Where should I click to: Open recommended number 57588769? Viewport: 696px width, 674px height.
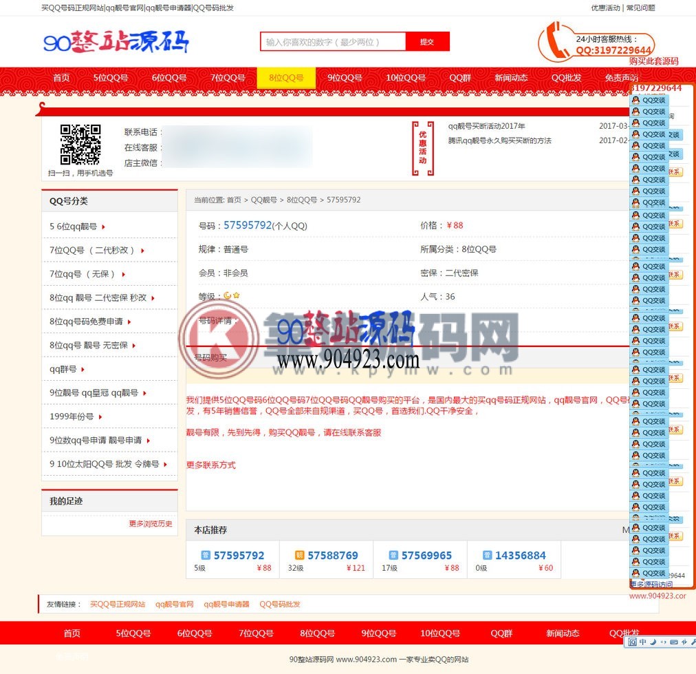coord(332,556)
